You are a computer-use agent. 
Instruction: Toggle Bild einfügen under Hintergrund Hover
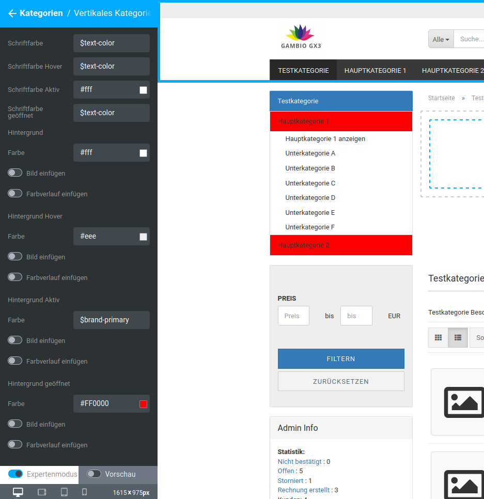(15, 257)
